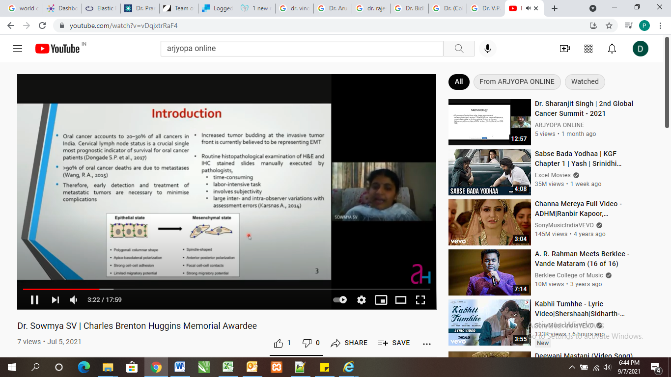Open the hamburger guide menu
The height and width of the screenshot is (377, 671).
pyautogui.click(x=18, y=49)
